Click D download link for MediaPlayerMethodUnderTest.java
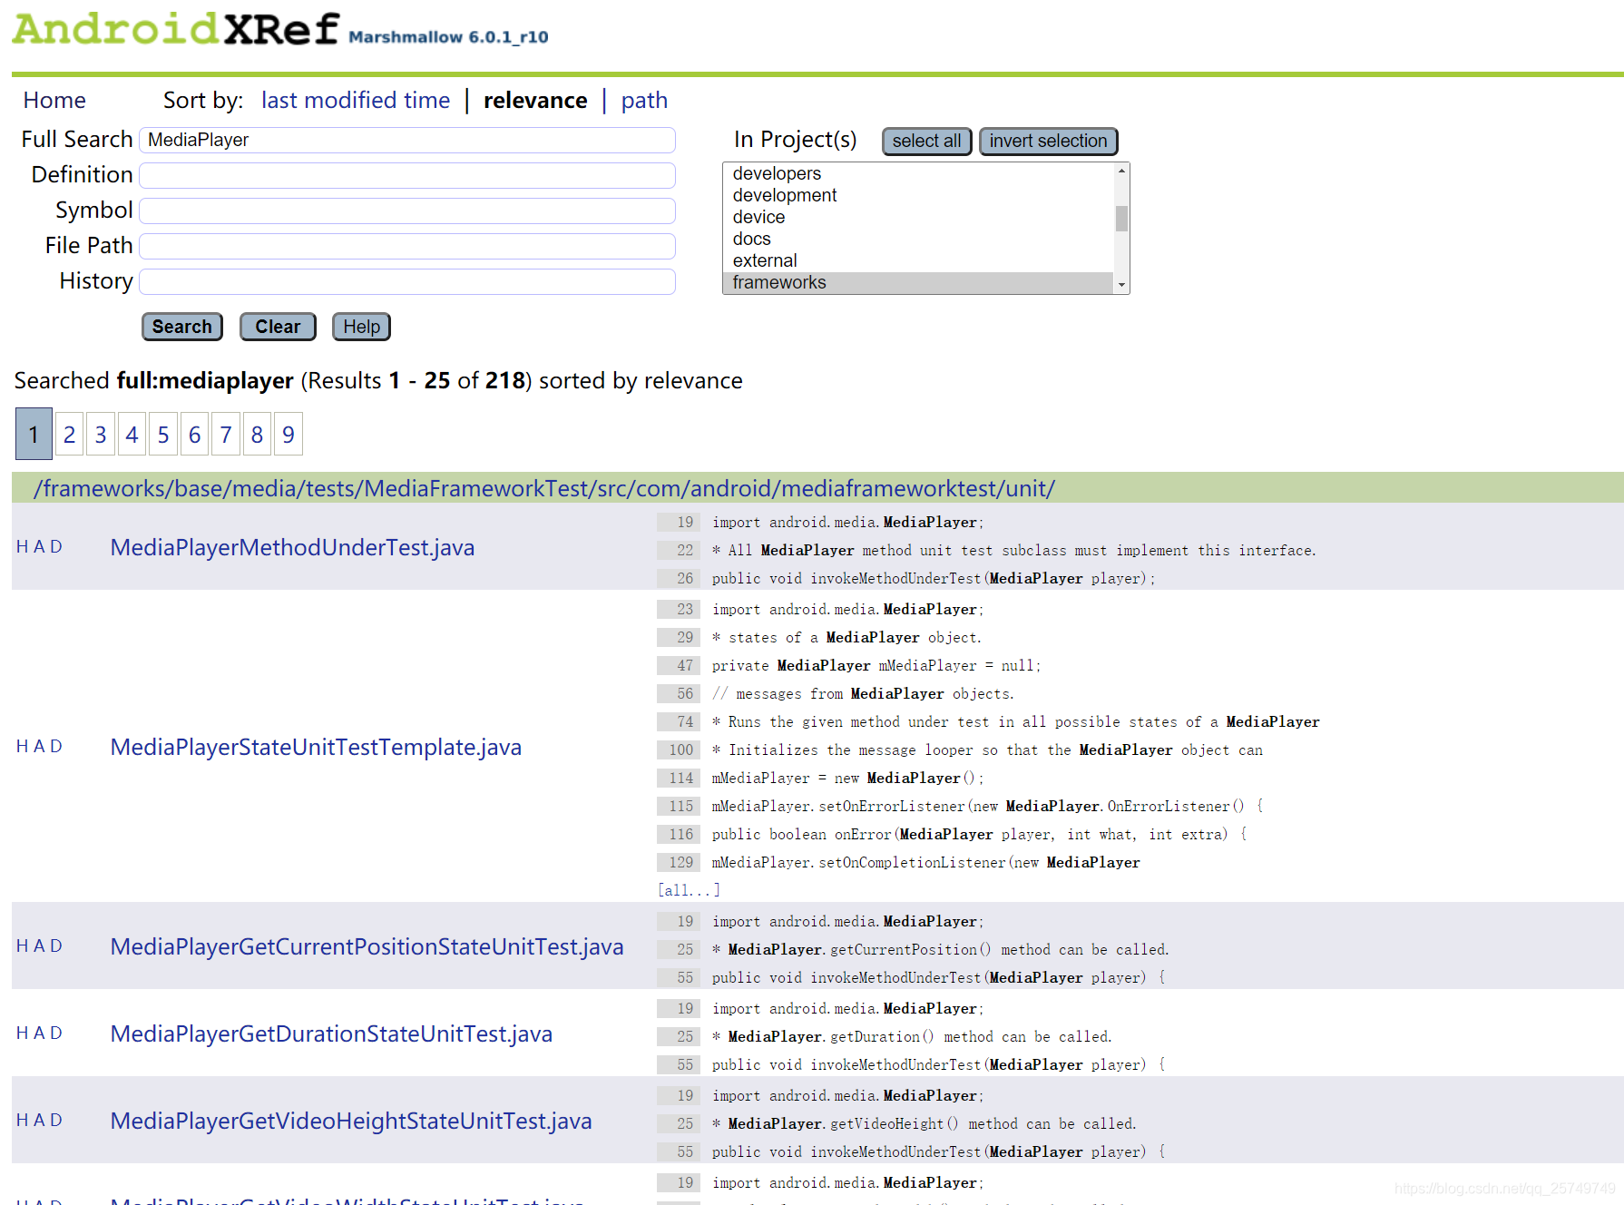1624x1205 pixels. click(56, 546)
